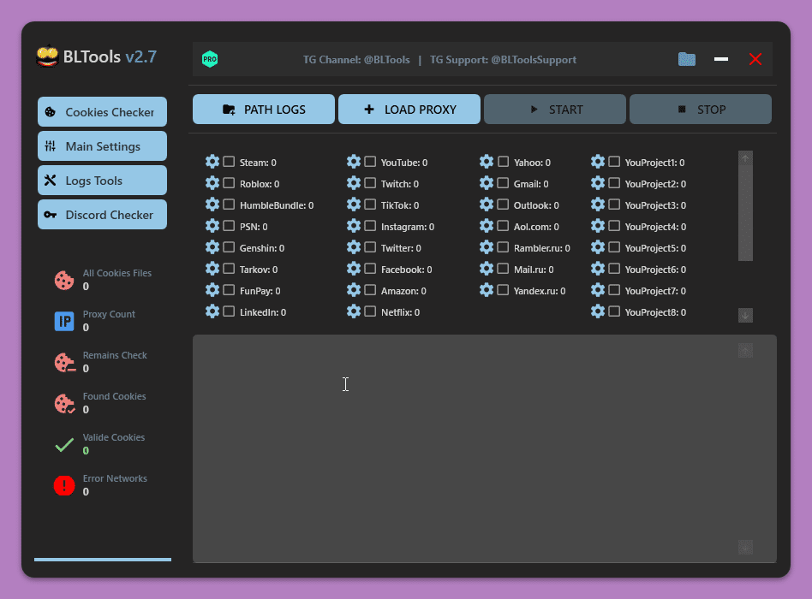
Task: Check the Outlook checkbox
Action: pos(503,205)
